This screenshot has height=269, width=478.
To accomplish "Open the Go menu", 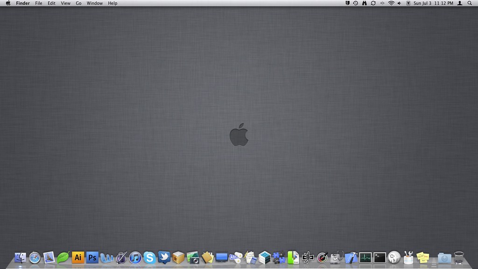I will (x=78, y=3).
